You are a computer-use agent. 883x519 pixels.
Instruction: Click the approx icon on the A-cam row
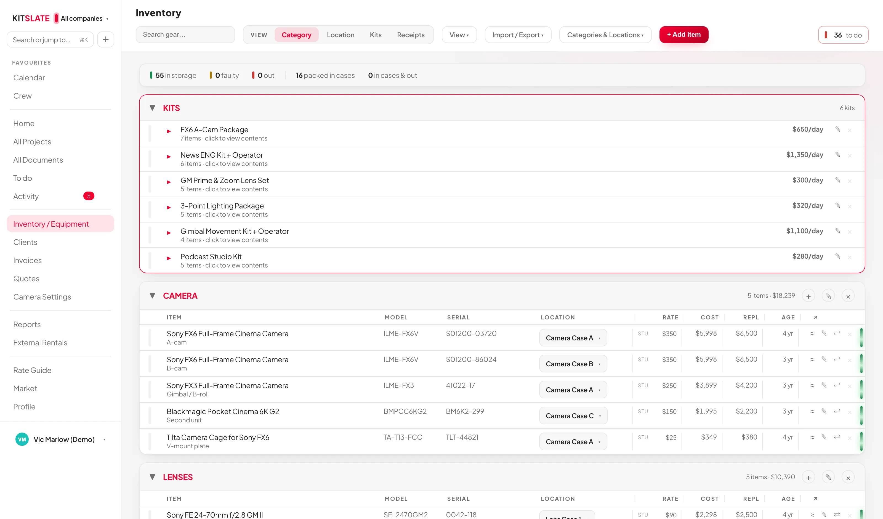pyautogui.click(x=812, y=333)
